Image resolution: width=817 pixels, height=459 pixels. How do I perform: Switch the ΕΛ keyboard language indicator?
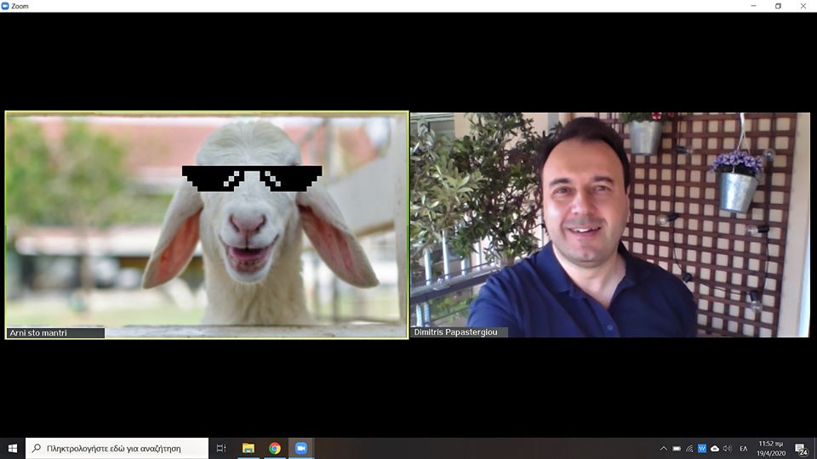click(x=743, y=448)
